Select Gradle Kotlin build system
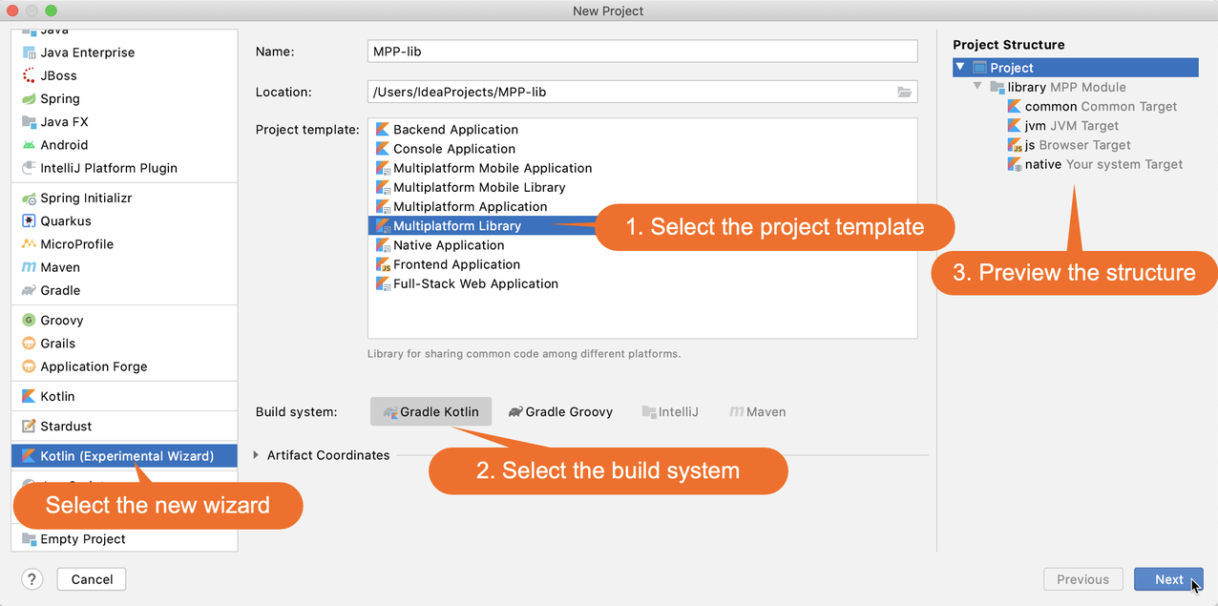 coord(430,412)
